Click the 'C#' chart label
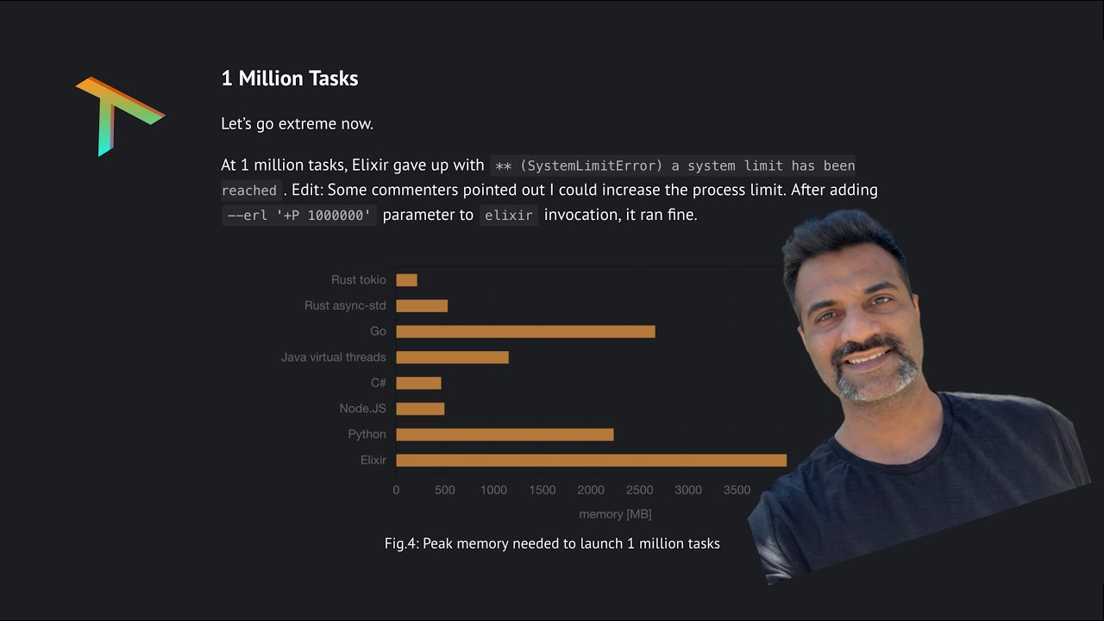Viewport: 1104px width, 621px height. (x=378, y=383)
